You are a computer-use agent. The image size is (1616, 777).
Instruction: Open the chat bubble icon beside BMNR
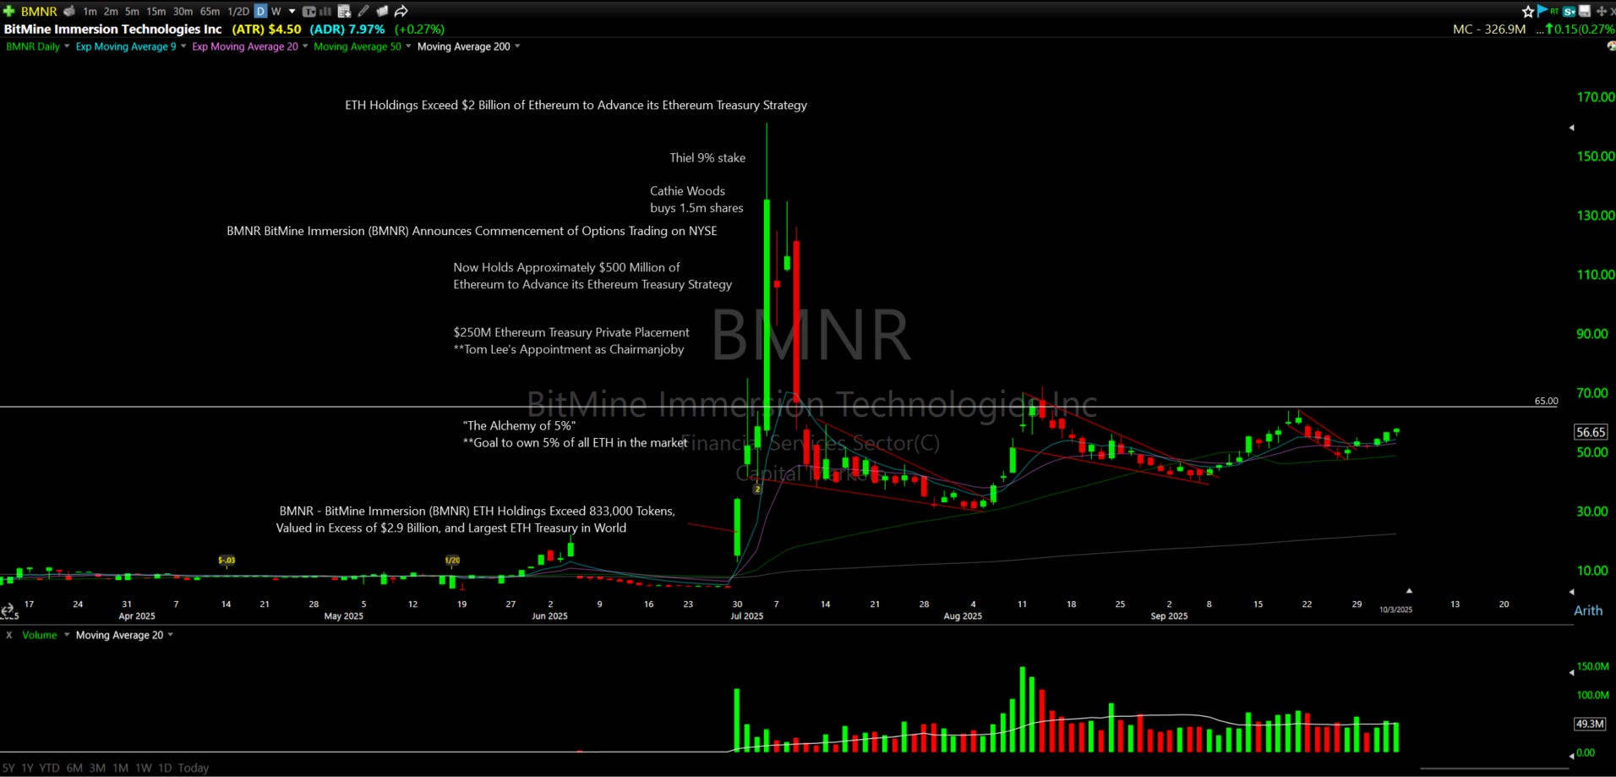pyautogui.click(x=69, y=11)
